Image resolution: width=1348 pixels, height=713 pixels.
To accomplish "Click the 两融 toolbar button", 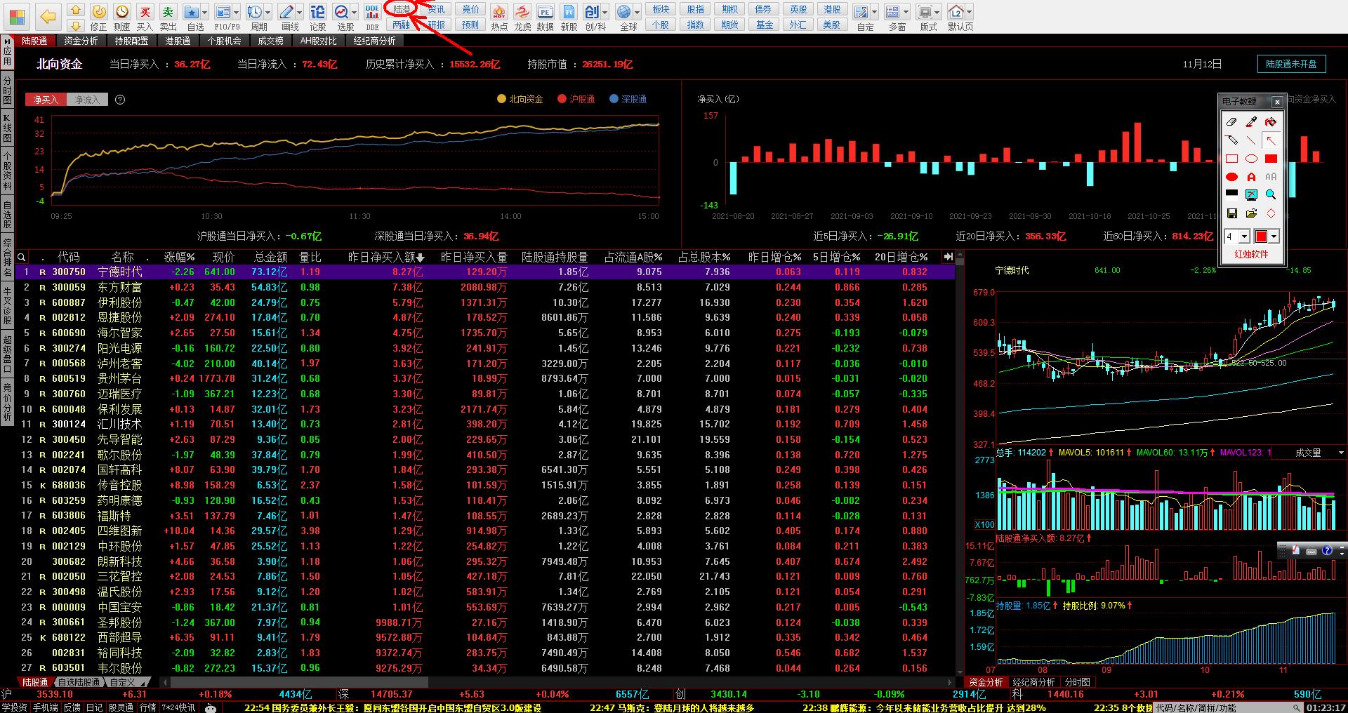I will coord(402,25).
